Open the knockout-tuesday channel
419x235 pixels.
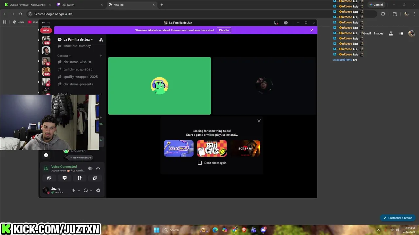(x=77, y=46)
